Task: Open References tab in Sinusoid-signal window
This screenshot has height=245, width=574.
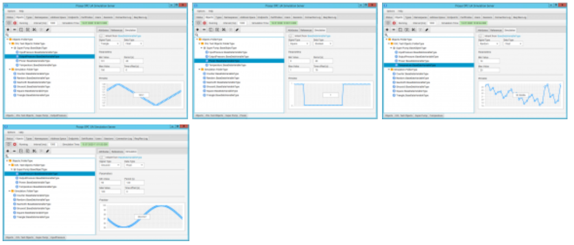Action: (117, 152)
